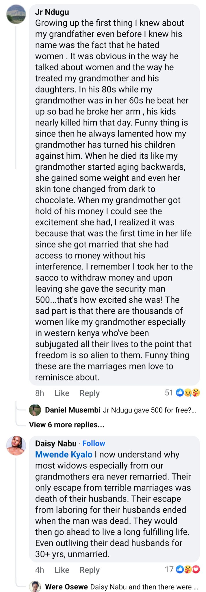
Task: Like Daisy Nabu's comment
Action: tap(62, 570)
